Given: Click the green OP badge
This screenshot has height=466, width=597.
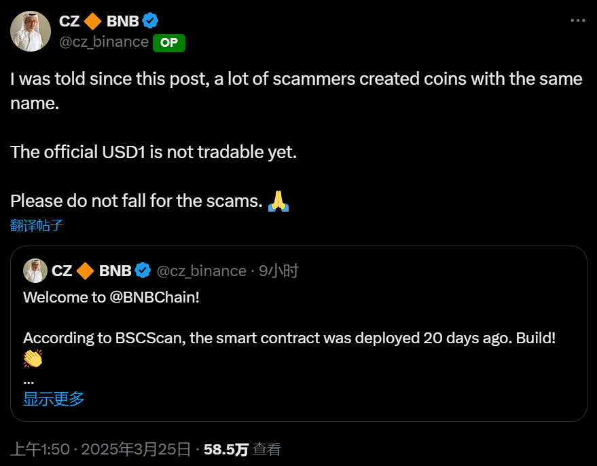Looking at the screenshot, I should click(x=169, y=42).
